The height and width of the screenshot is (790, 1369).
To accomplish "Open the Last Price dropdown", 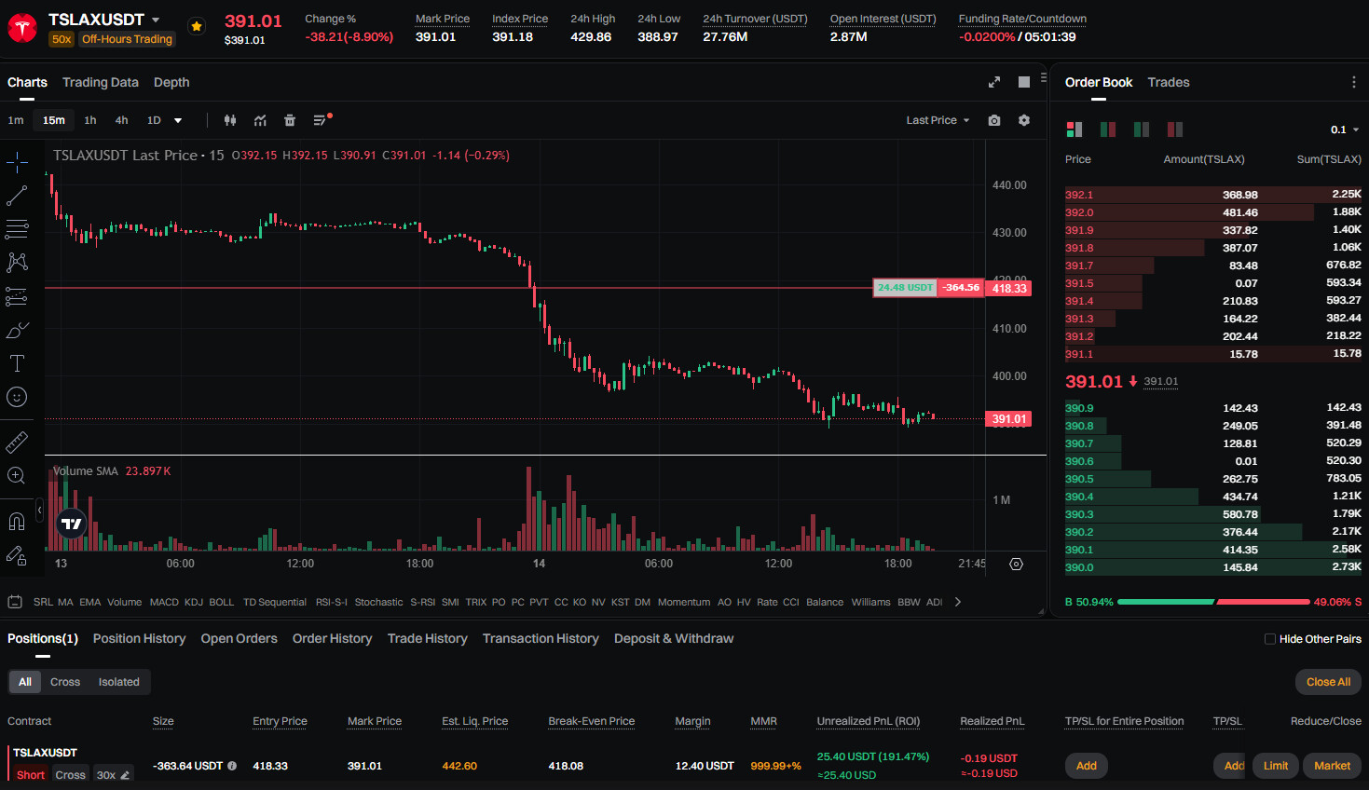I will click(938, 120).
